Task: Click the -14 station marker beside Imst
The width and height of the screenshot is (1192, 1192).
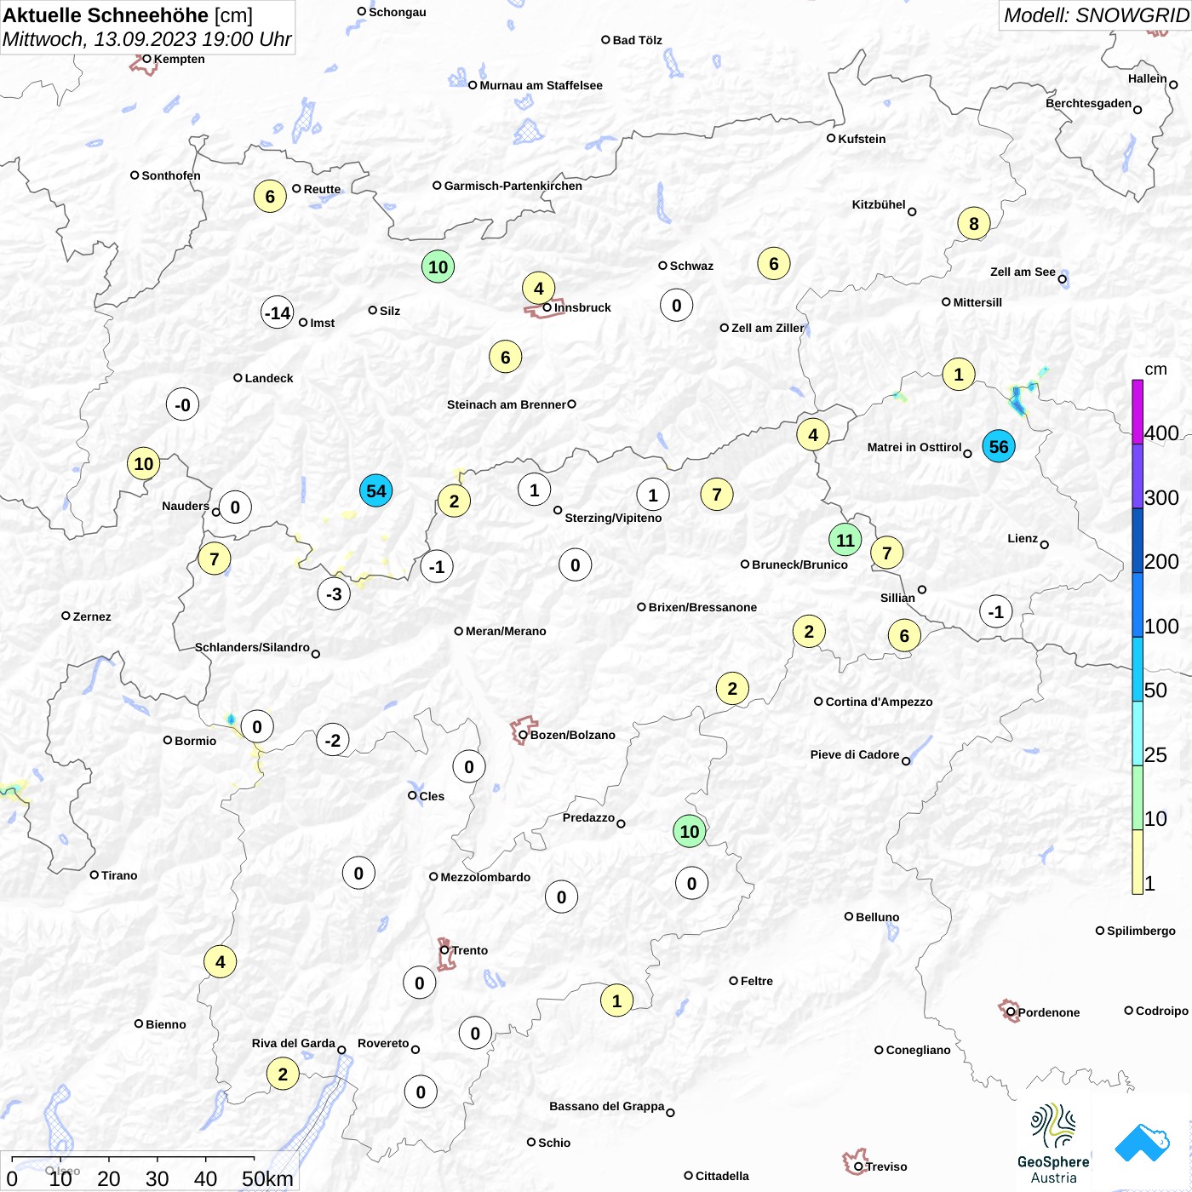Action: click(278, 312)
